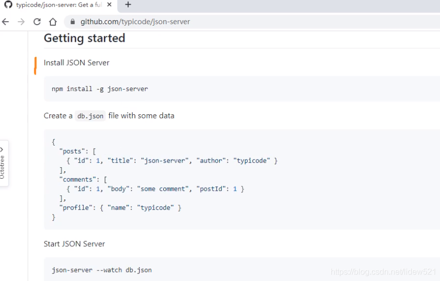Click the browser back arrow
This screenshot has width=440, height=281.
6,22
